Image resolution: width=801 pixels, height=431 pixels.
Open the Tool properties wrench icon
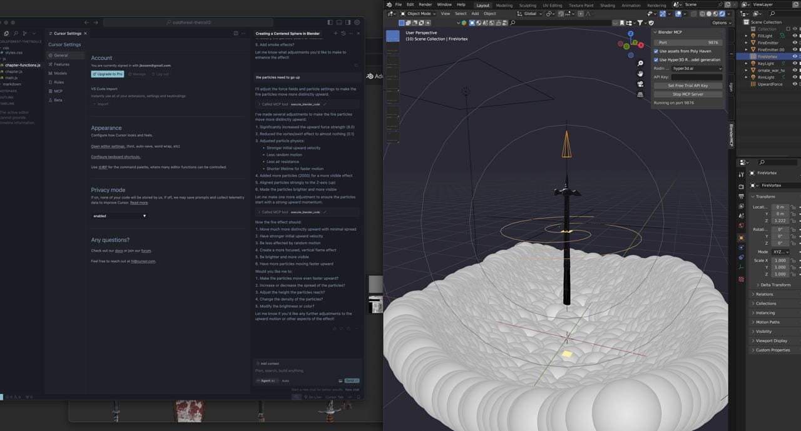coord(742,174)
